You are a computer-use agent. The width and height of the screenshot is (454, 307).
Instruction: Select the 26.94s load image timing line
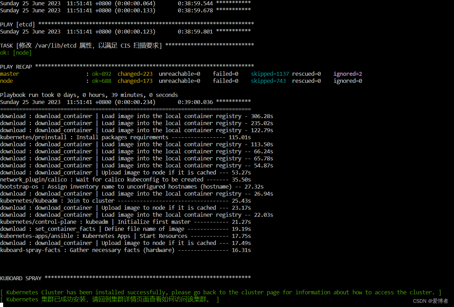137,194
